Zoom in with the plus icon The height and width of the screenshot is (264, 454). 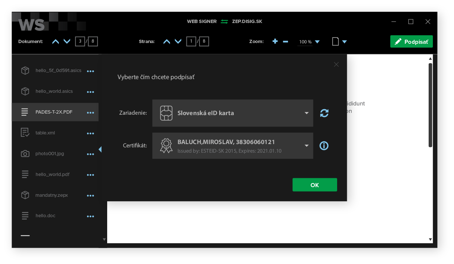(275, 41)
